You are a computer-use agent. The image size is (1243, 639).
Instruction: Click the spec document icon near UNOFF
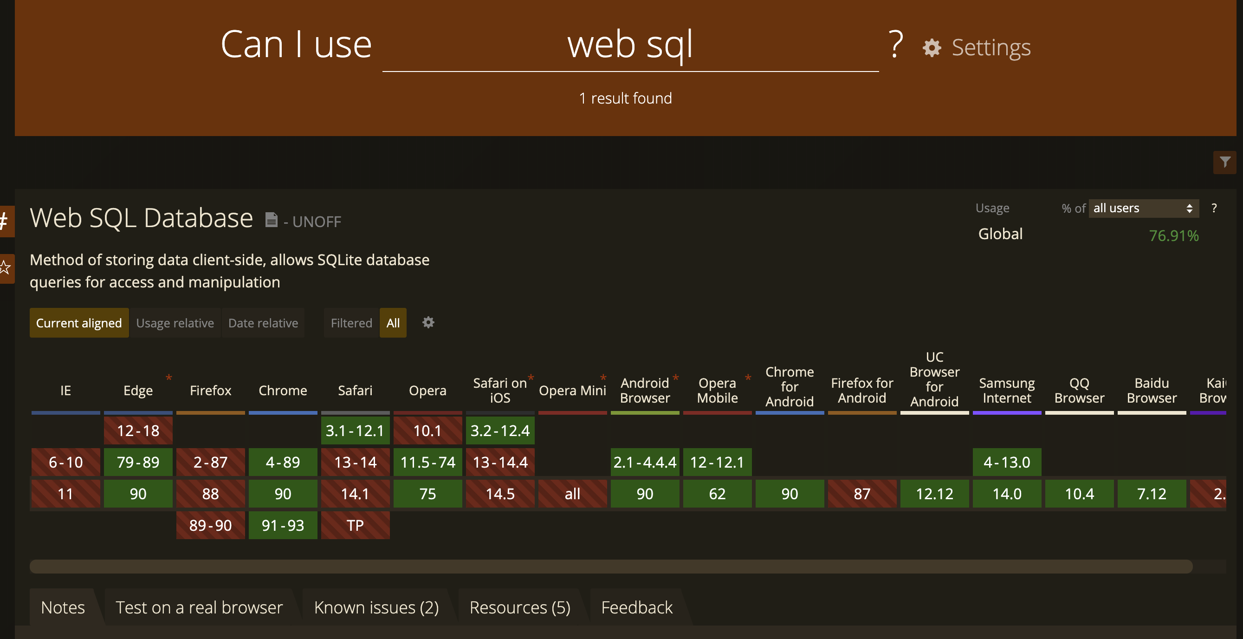point(271,220)
